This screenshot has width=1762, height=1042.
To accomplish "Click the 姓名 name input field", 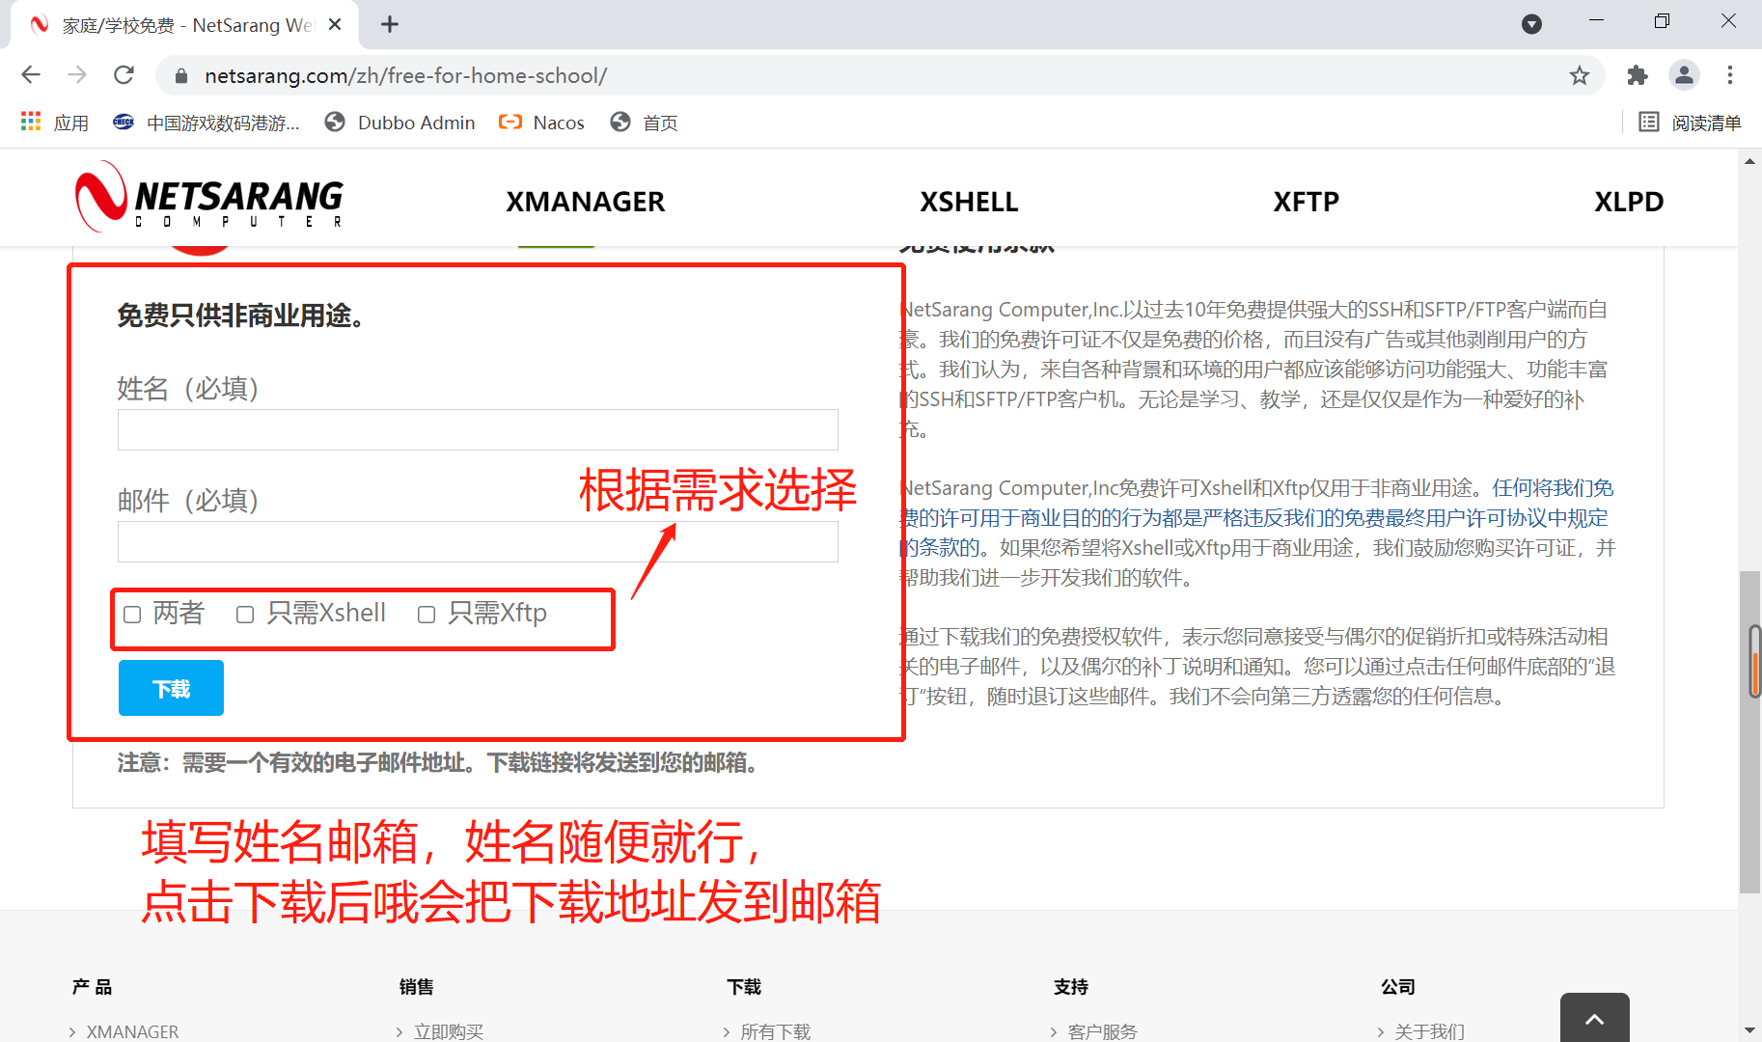I will pyautogui.click(x=477, y=429).
